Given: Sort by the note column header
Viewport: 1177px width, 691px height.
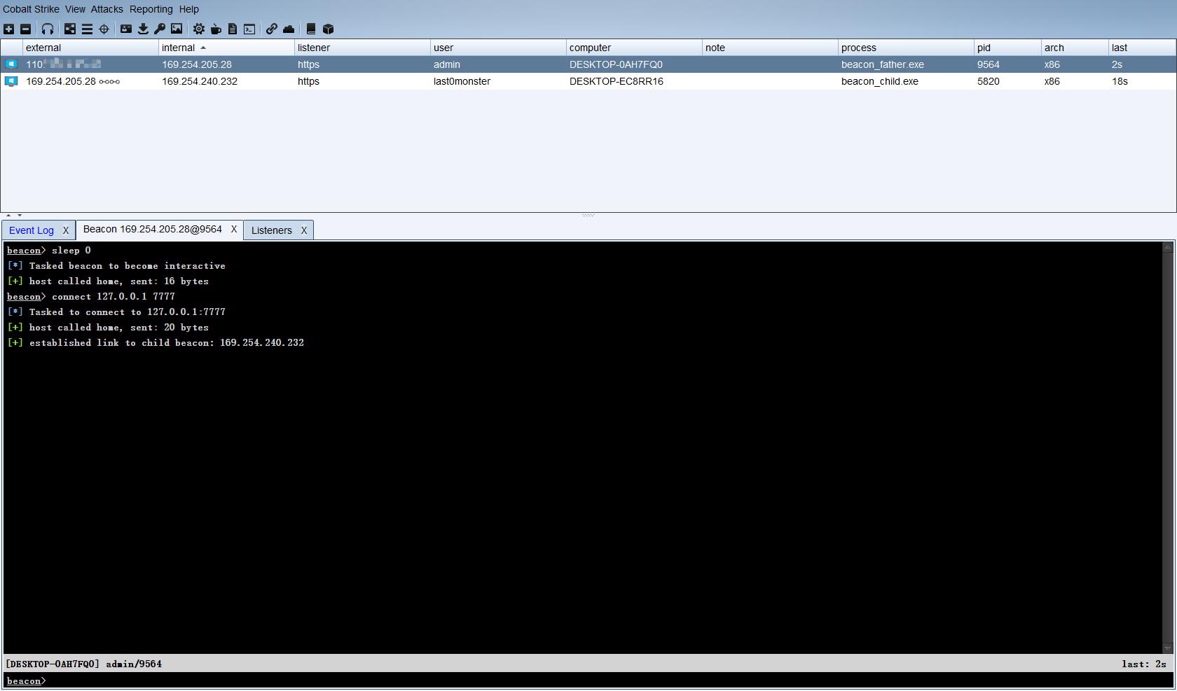Looking at the screenshot, I should point(771,48).
